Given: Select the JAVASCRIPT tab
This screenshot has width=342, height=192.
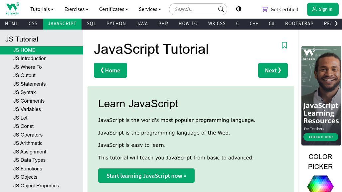Looking at the screenshot, I should [x=62, y=24].
